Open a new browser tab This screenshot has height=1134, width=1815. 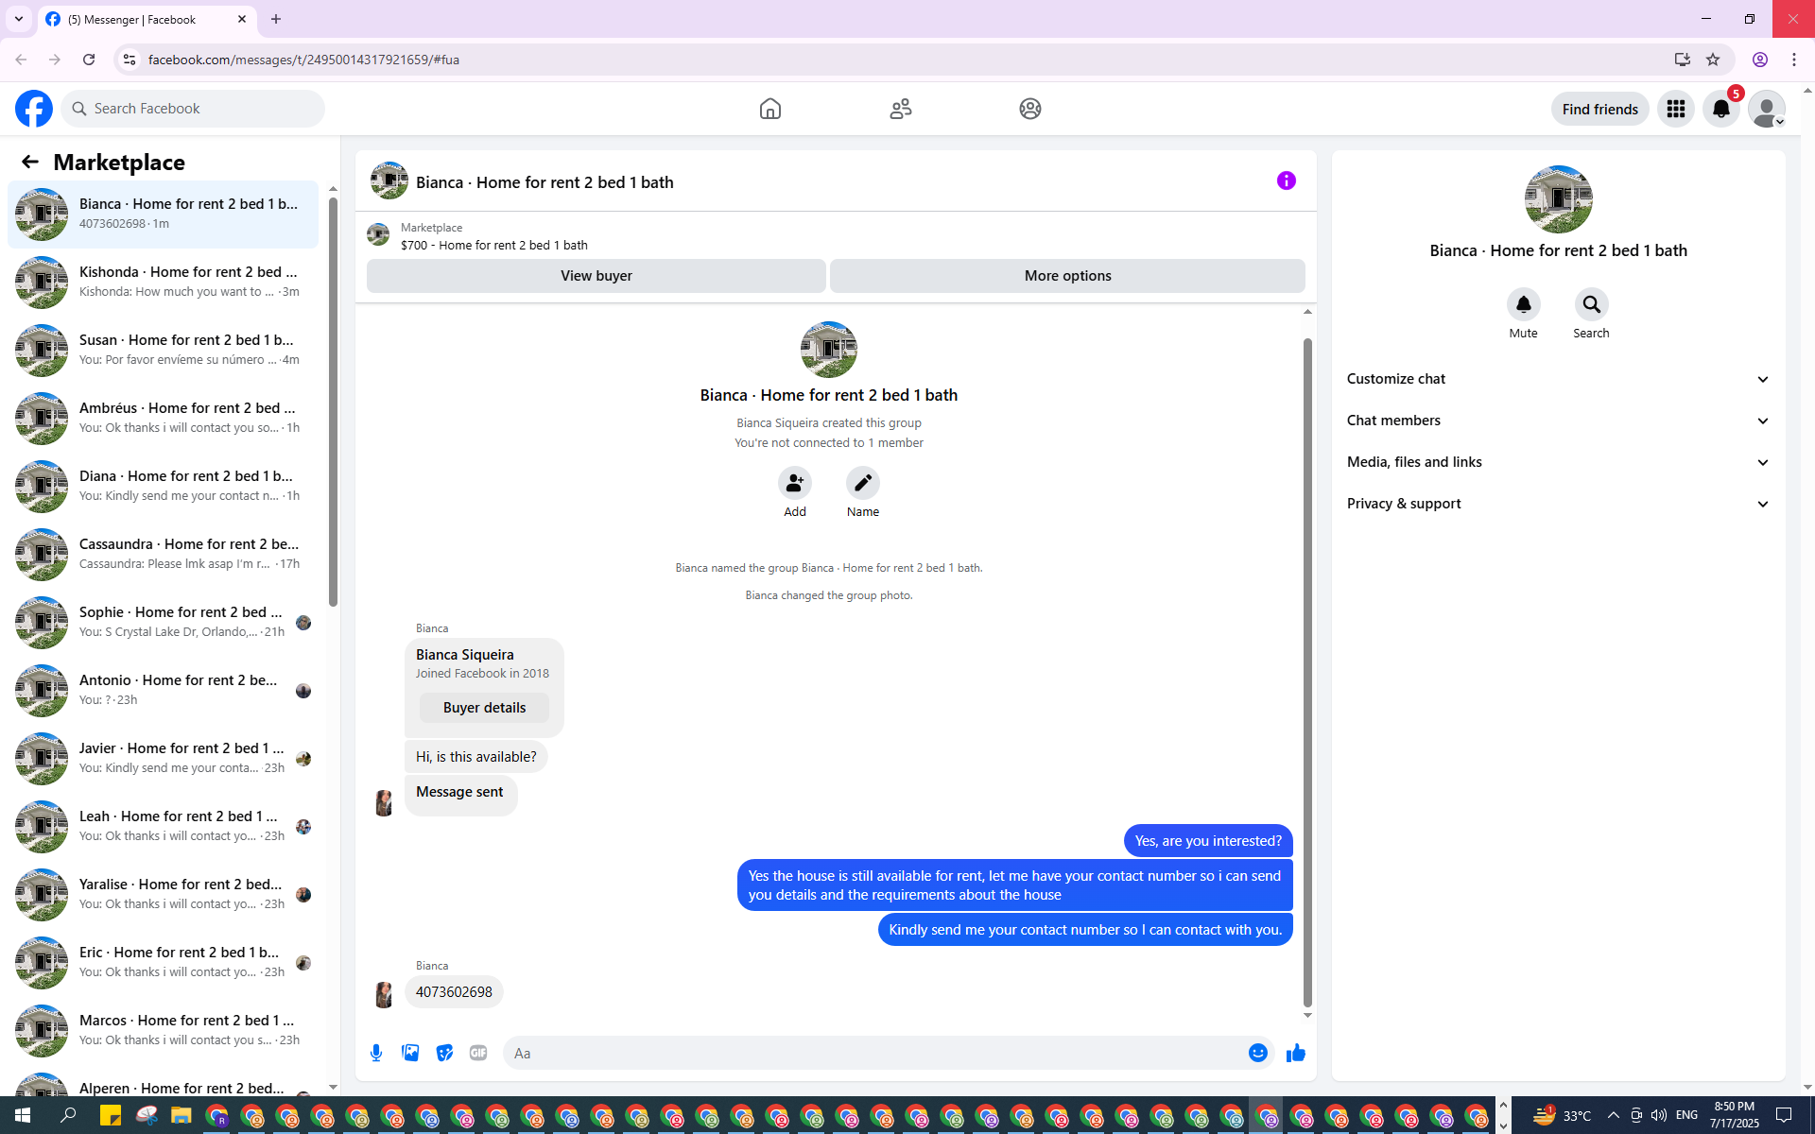coord(276,19)
